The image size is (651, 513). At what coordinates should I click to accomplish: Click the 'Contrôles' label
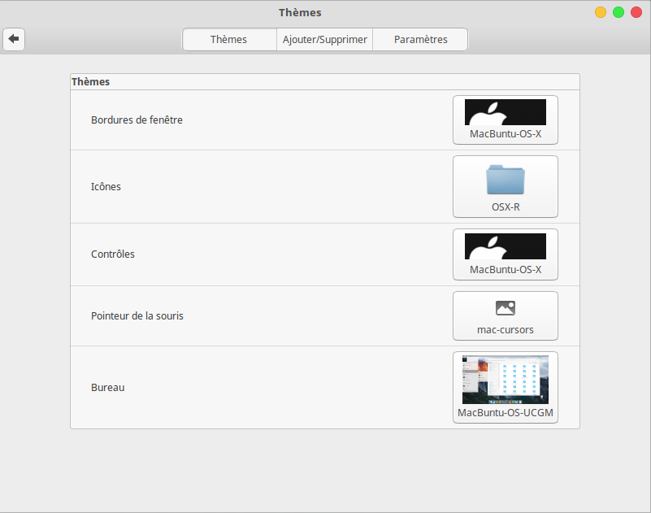click(113, 254)
